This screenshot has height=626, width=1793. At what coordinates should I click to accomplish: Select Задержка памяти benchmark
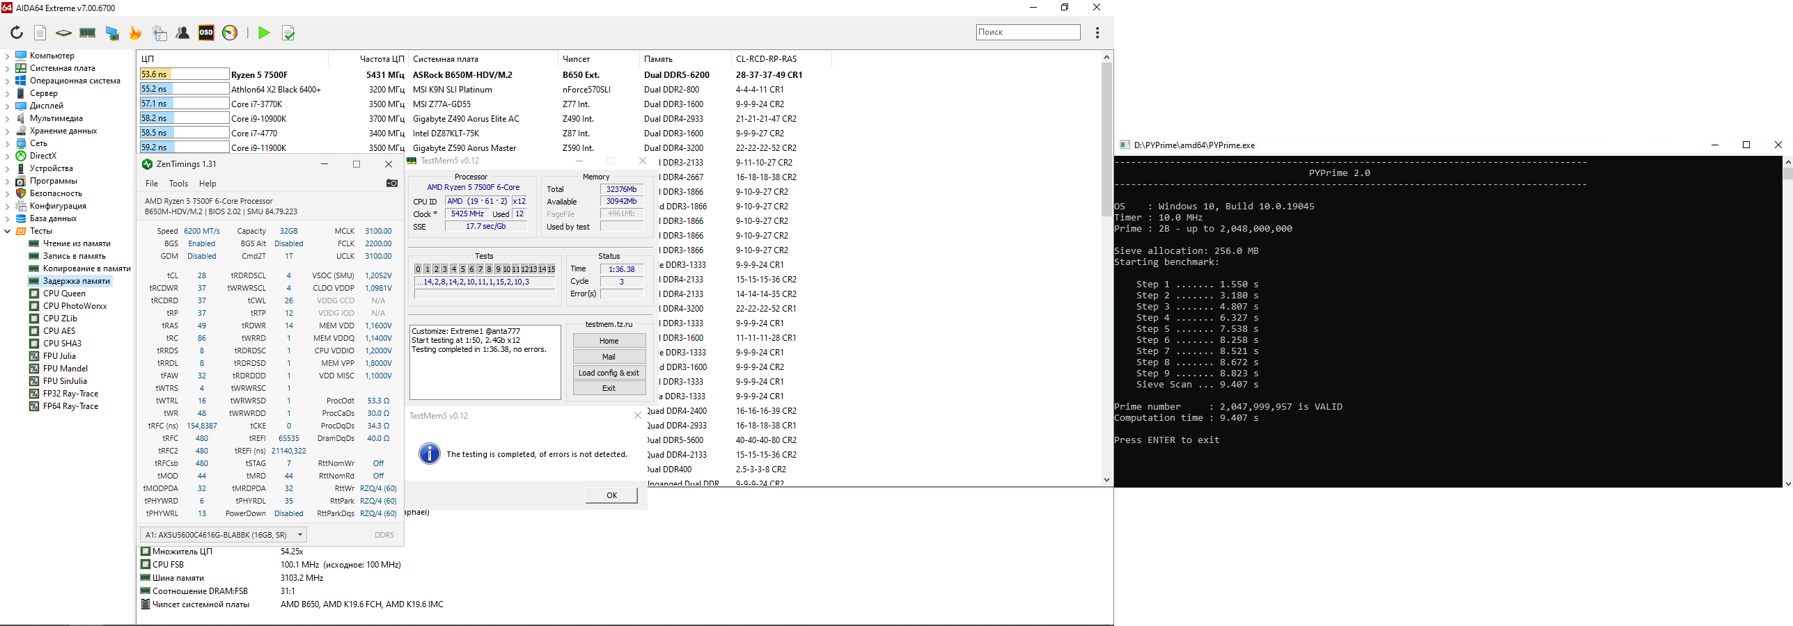(76, 281)
